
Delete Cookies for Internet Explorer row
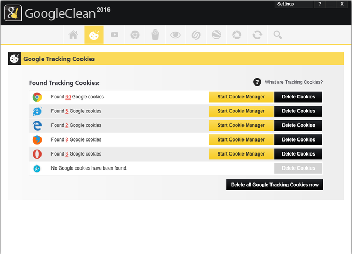[x=299, y=111]
